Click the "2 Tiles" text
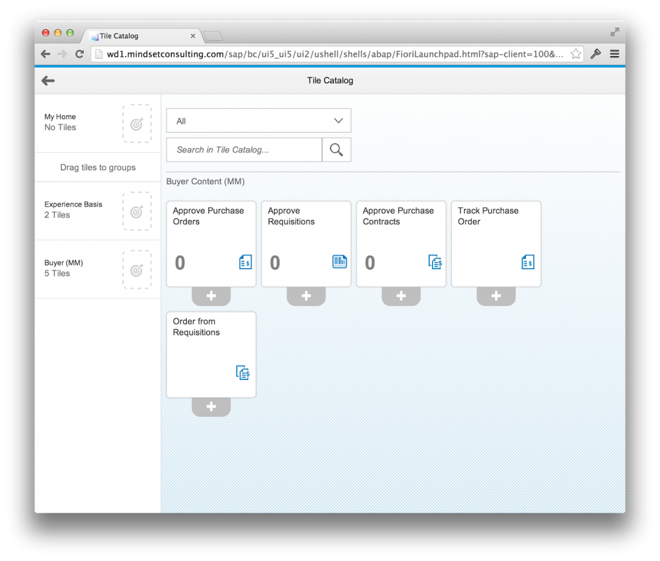The height and width of the screenshot is (561, 660). coord(57,215)
